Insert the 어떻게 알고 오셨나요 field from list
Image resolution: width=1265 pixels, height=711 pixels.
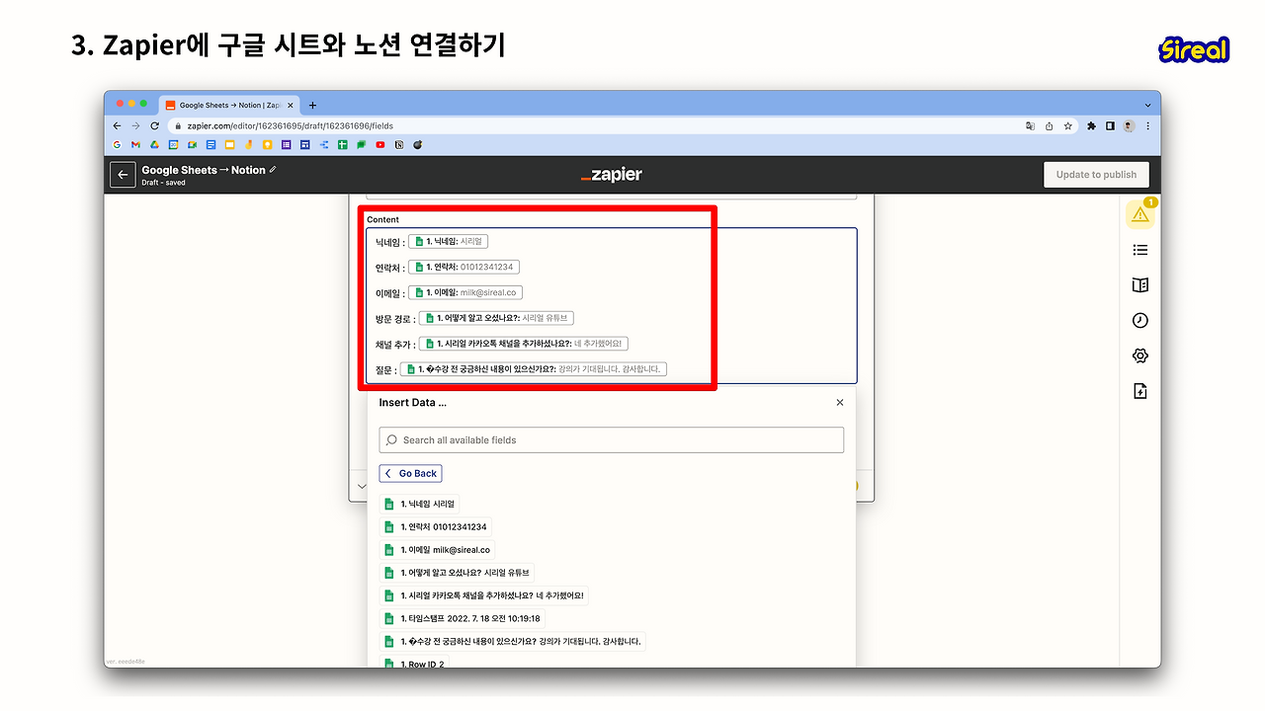pyautogui.click(x=458, y=573)
